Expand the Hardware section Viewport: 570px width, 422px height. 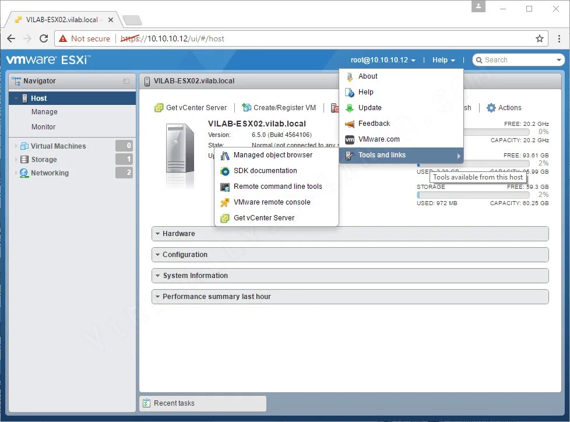point(179,233)
